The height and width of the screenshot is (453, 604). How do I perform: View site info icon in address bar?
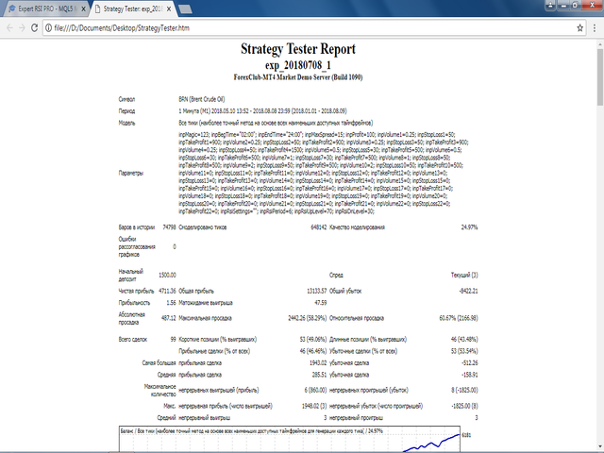pos(48,27)
